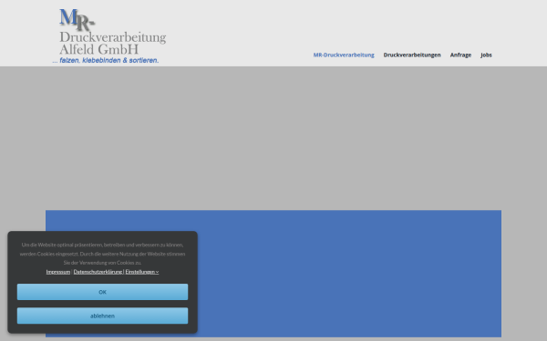Click the cookie notice text paragraph
547x341 pixels.
click(102, 254)
